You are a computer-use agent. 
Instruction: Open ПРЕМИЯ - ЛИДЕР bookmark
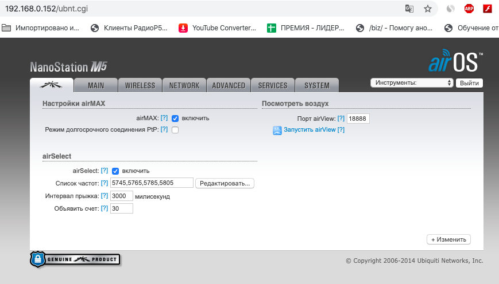point(305,28)
